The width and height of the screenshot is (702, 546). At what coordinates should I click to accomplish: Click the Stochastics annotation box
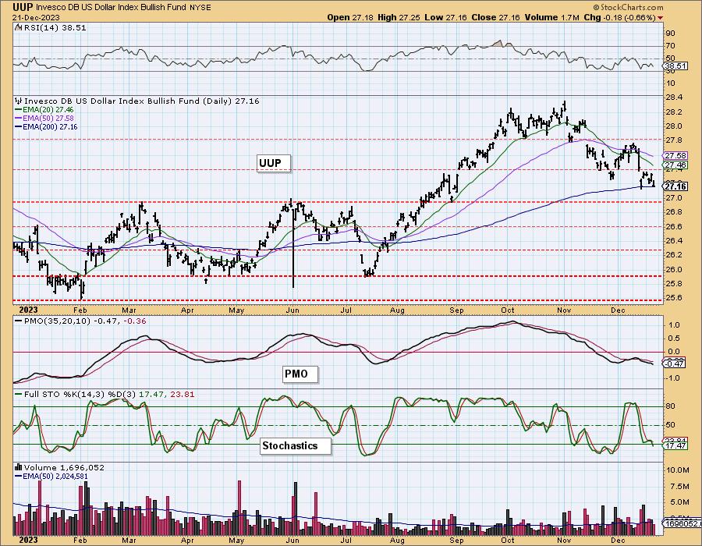pyautogui.click(x=296, y=445)
